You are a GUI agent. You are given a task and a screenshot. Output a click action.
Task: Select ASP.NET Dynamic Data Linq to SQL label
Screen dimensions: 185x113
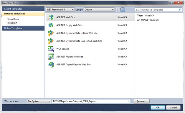(79, 41)
